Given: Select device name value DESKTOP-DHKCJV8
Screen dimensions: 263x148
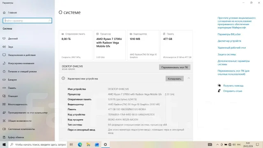Looking at the screenshot, I should coord(118,89).
